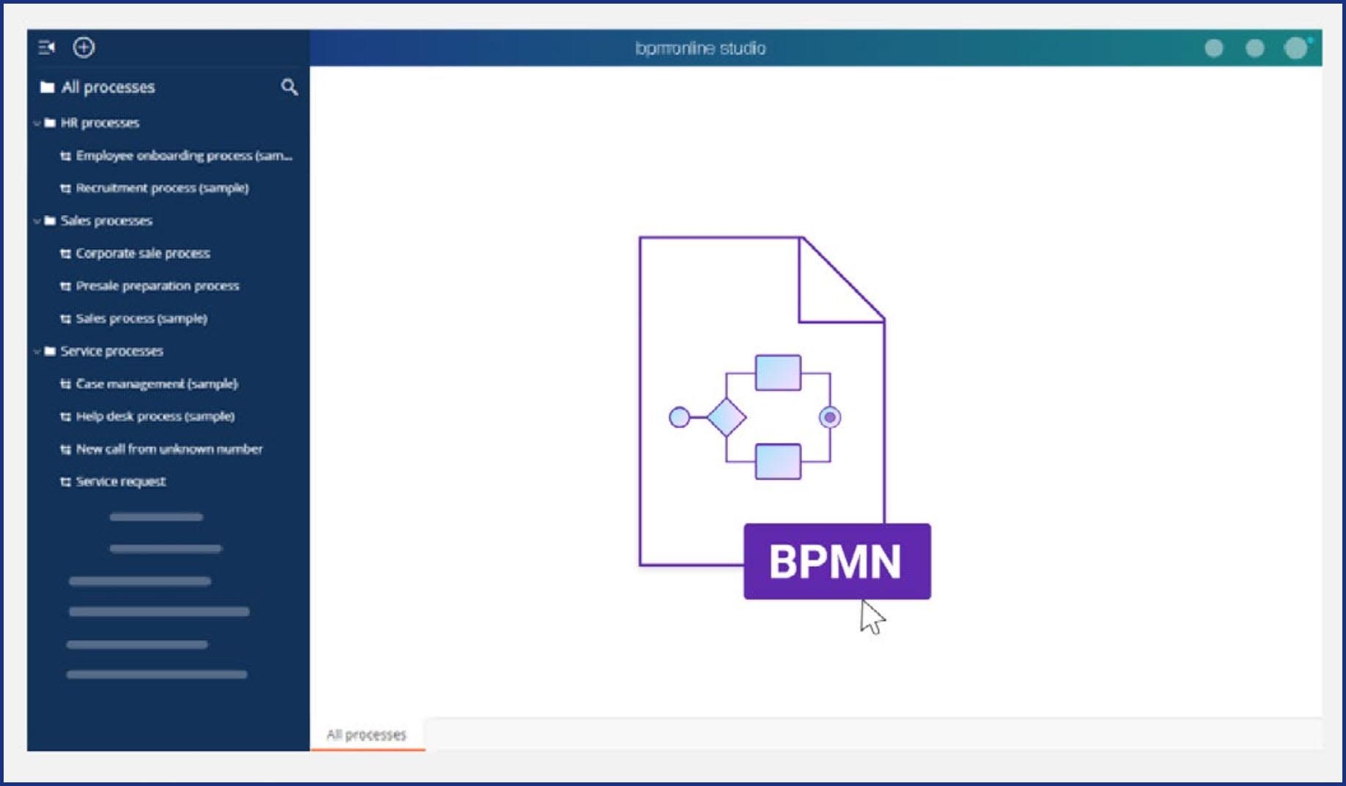Click the first circle icon in header
1346x786 pixels.
pos(1214,48)
